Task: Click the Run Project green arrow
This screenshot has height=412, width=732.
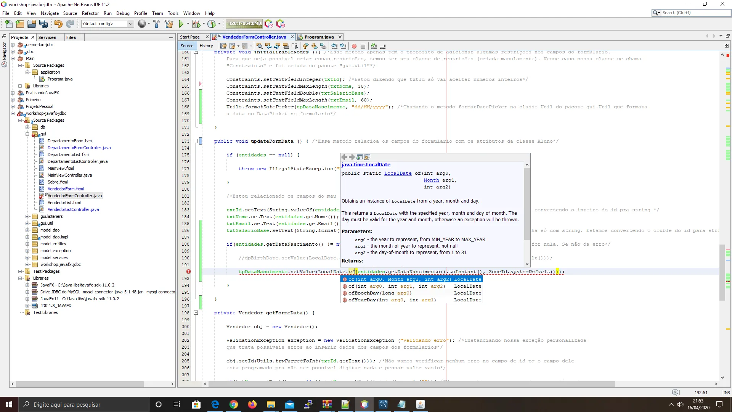Action: 181,24
